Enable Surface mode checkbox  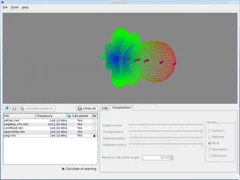(x=210, y=131)
